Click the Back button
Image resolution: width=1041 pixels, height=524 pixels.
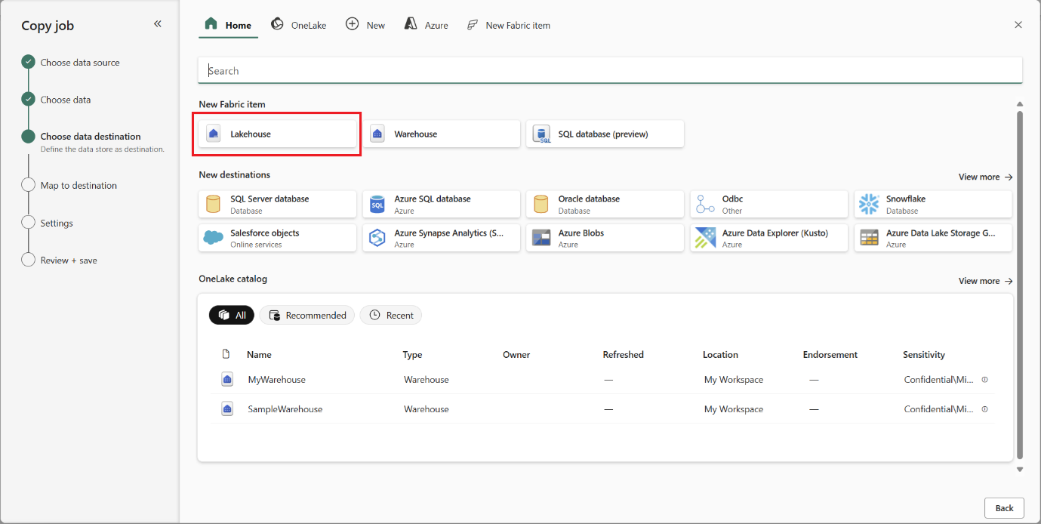tap(1003, 508)
